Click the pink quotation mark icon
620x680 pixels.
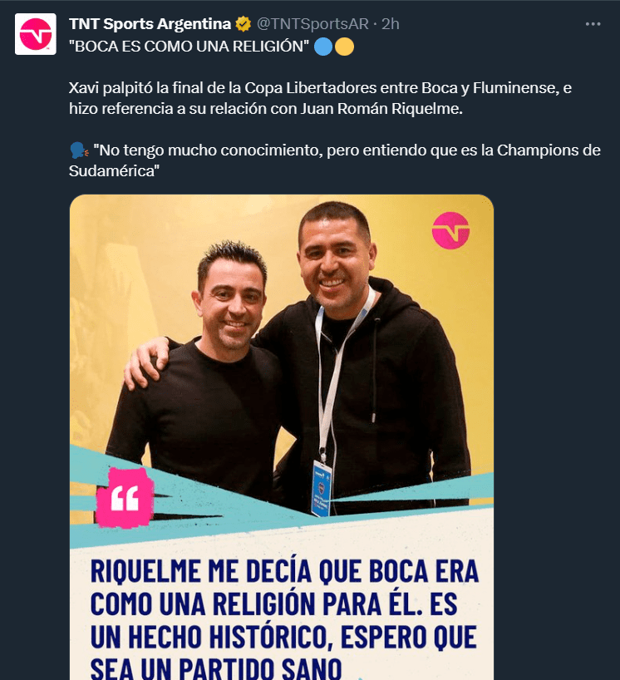click(125, 498)
